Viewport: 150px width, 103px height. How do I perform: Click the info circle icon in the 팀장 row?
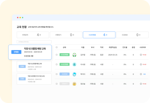click(x=141, y=55)
